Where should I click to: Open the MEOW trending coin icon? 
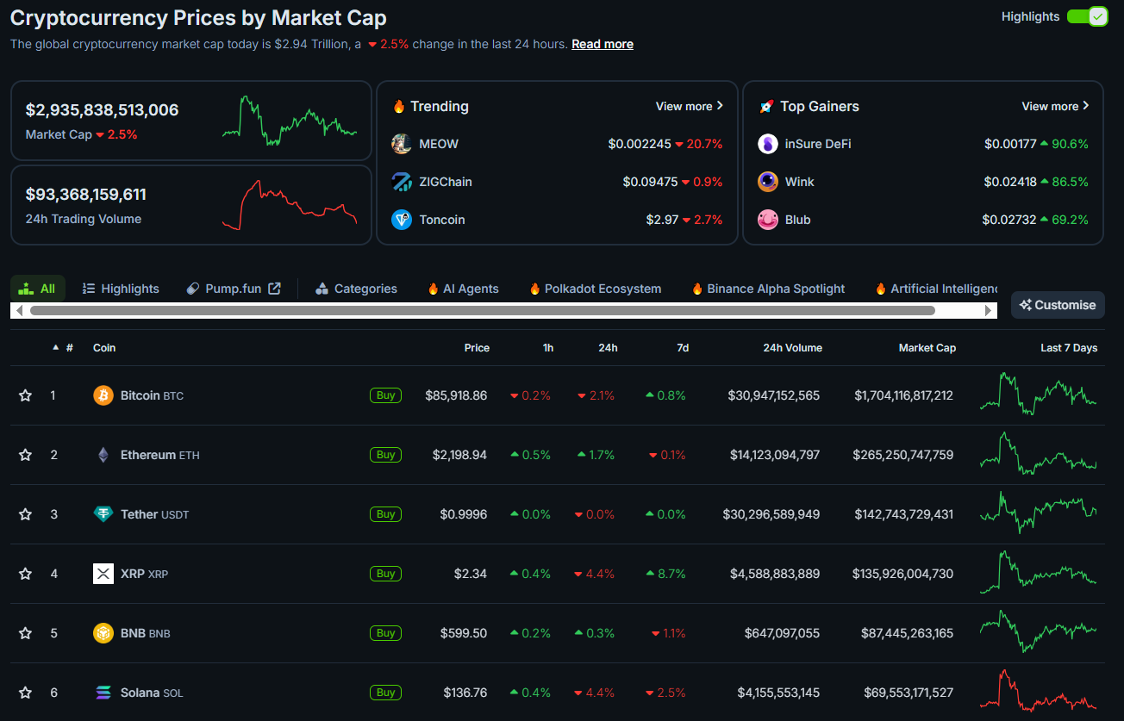(x=402, y=144)
